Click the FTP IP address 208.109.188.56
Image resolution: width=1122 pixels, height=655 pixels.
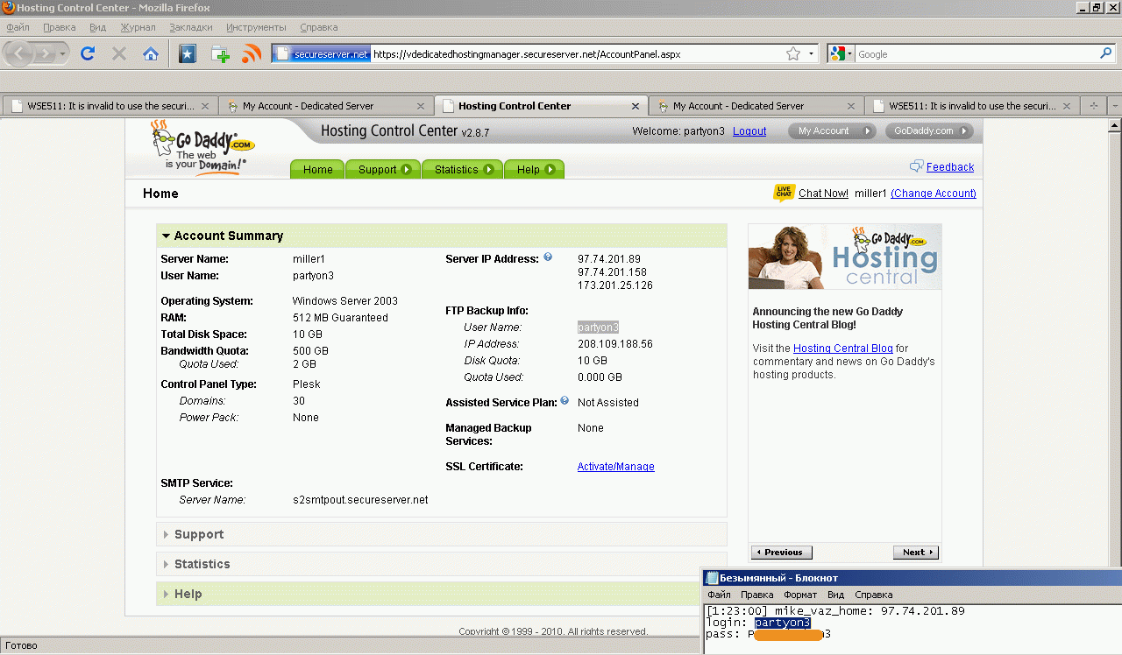click(615, 344)
